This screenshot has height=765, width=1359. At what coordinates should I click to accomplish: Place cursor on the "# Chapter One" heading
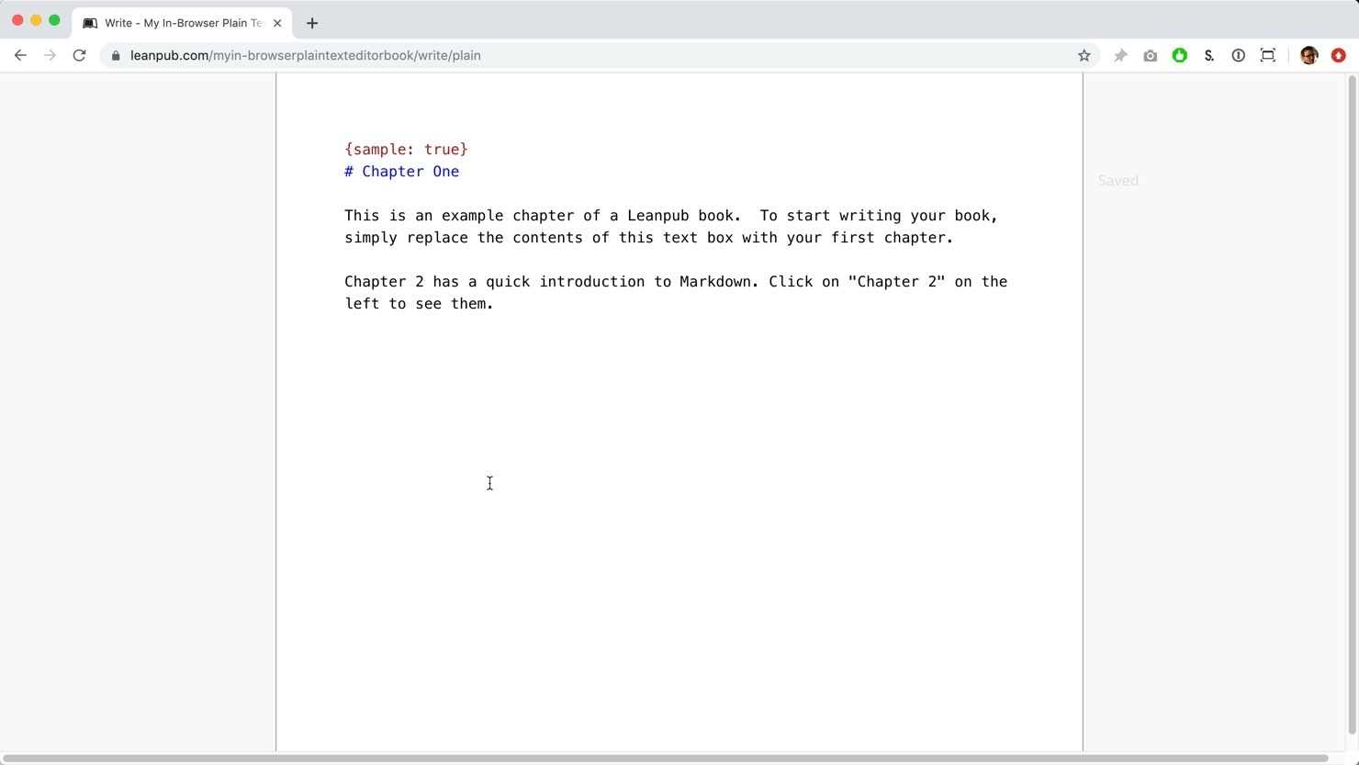[410, 172]
